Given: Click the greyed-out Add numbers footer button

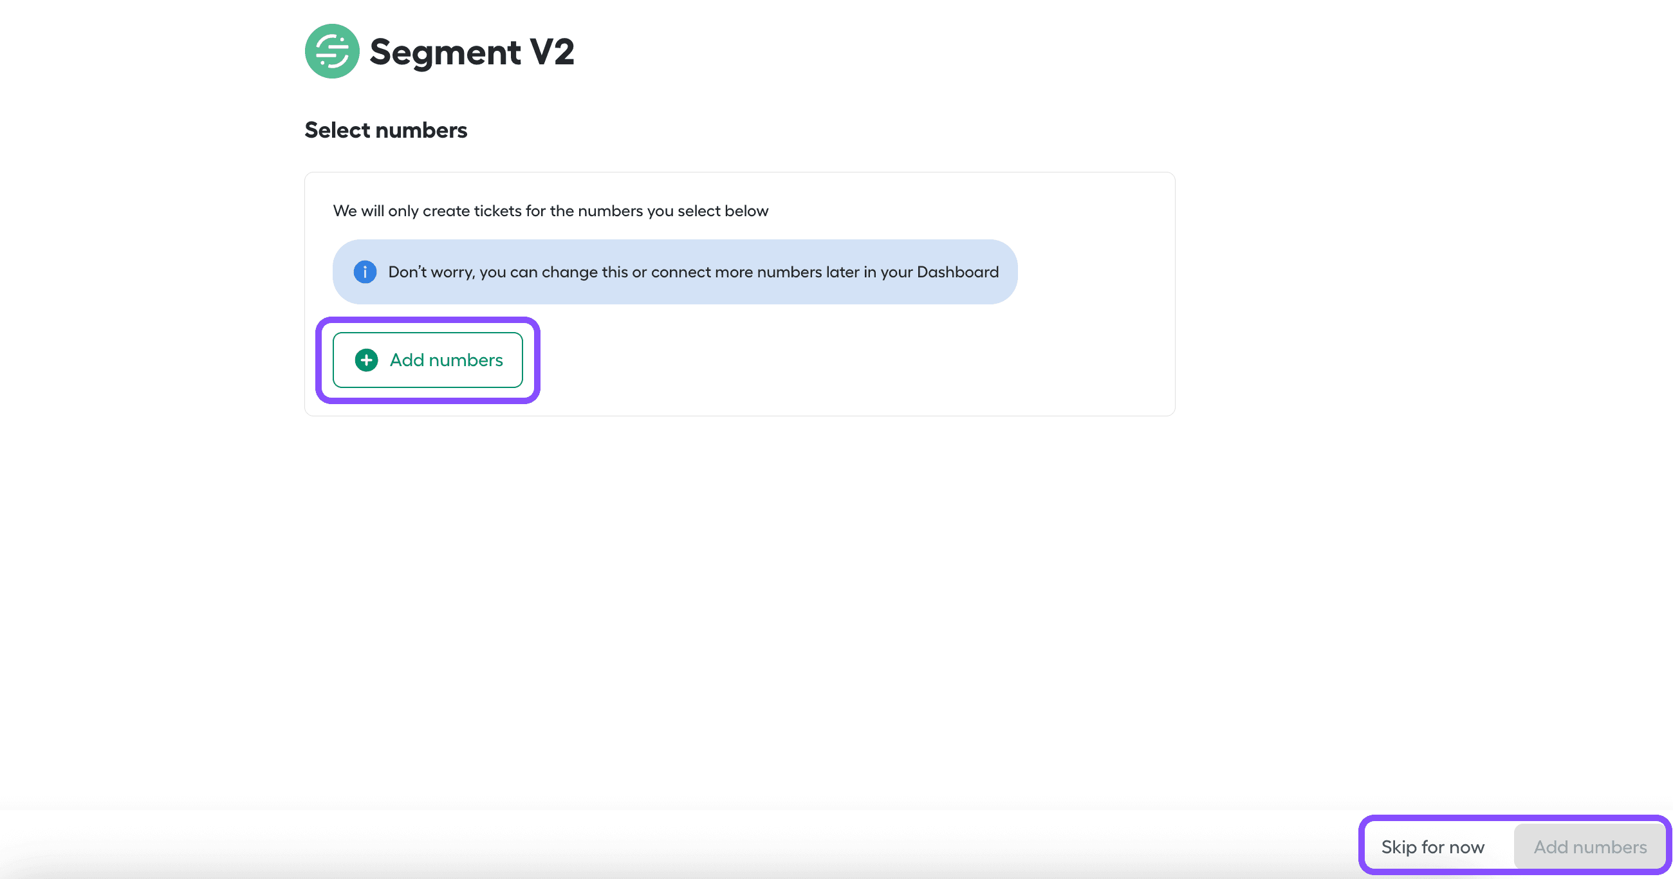Looking at the screenshot, I should pyautogui.click(x=1589, y=847).
